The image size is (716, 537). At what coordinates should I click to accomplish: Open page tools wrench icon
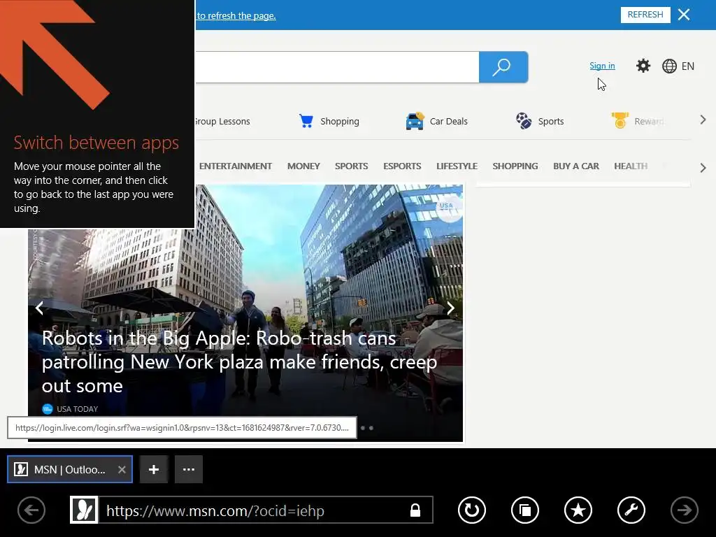(631, 510)
